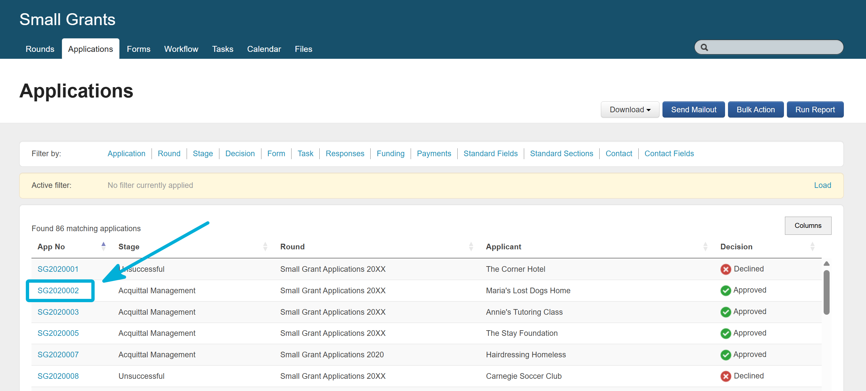Click the Declined icon for The Corner Hotel
The height and width of the screenshot is (391, 866).
[725, 269]
